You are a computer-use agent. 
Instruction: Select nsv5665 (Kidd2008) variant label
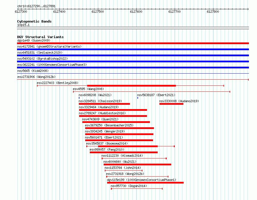33,71
